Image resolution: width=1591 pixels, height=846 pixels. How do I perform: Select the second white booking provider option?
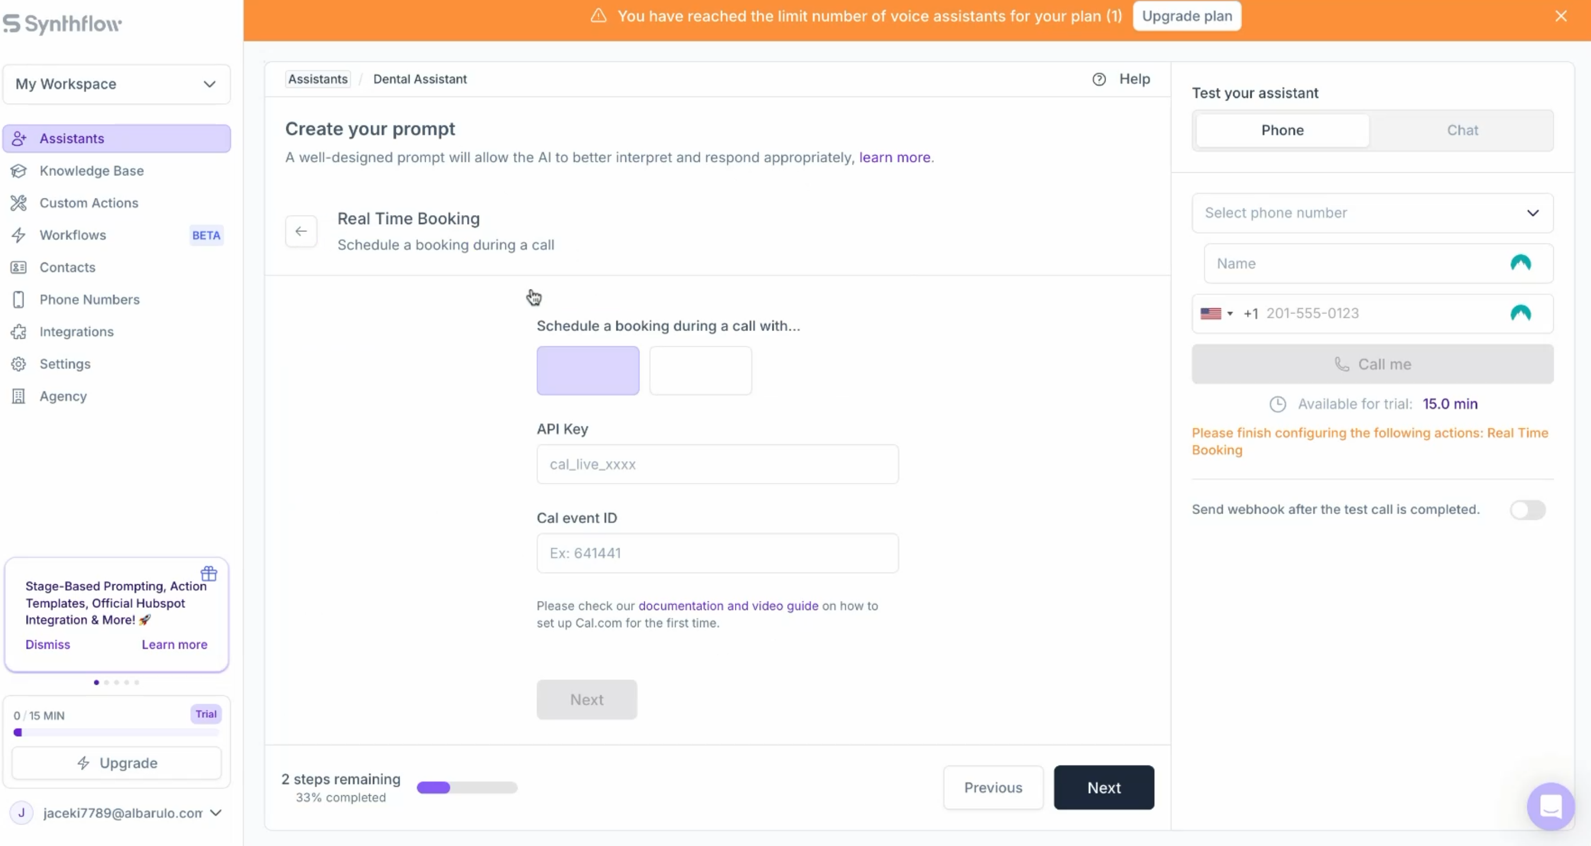pyautogui.click(x=700, y=370)
